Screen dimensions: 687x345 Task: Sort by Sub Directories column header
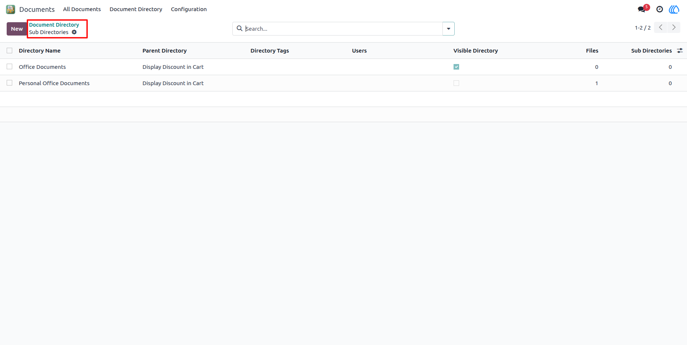651,51
